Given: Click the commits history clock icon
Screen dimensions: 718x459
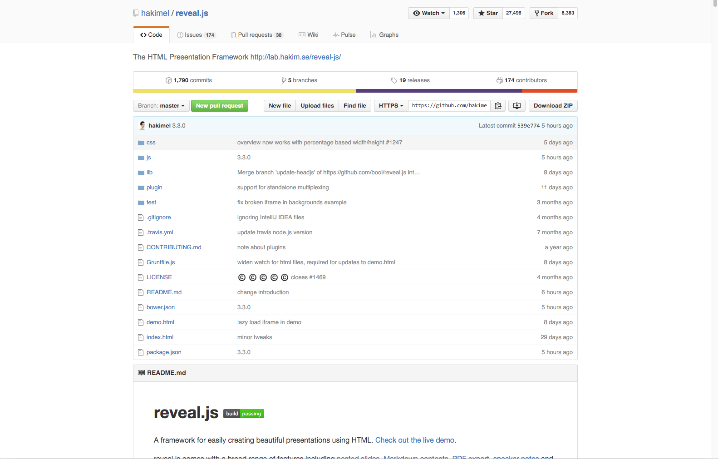Looking at the screenshot, I should coord(168,80).
